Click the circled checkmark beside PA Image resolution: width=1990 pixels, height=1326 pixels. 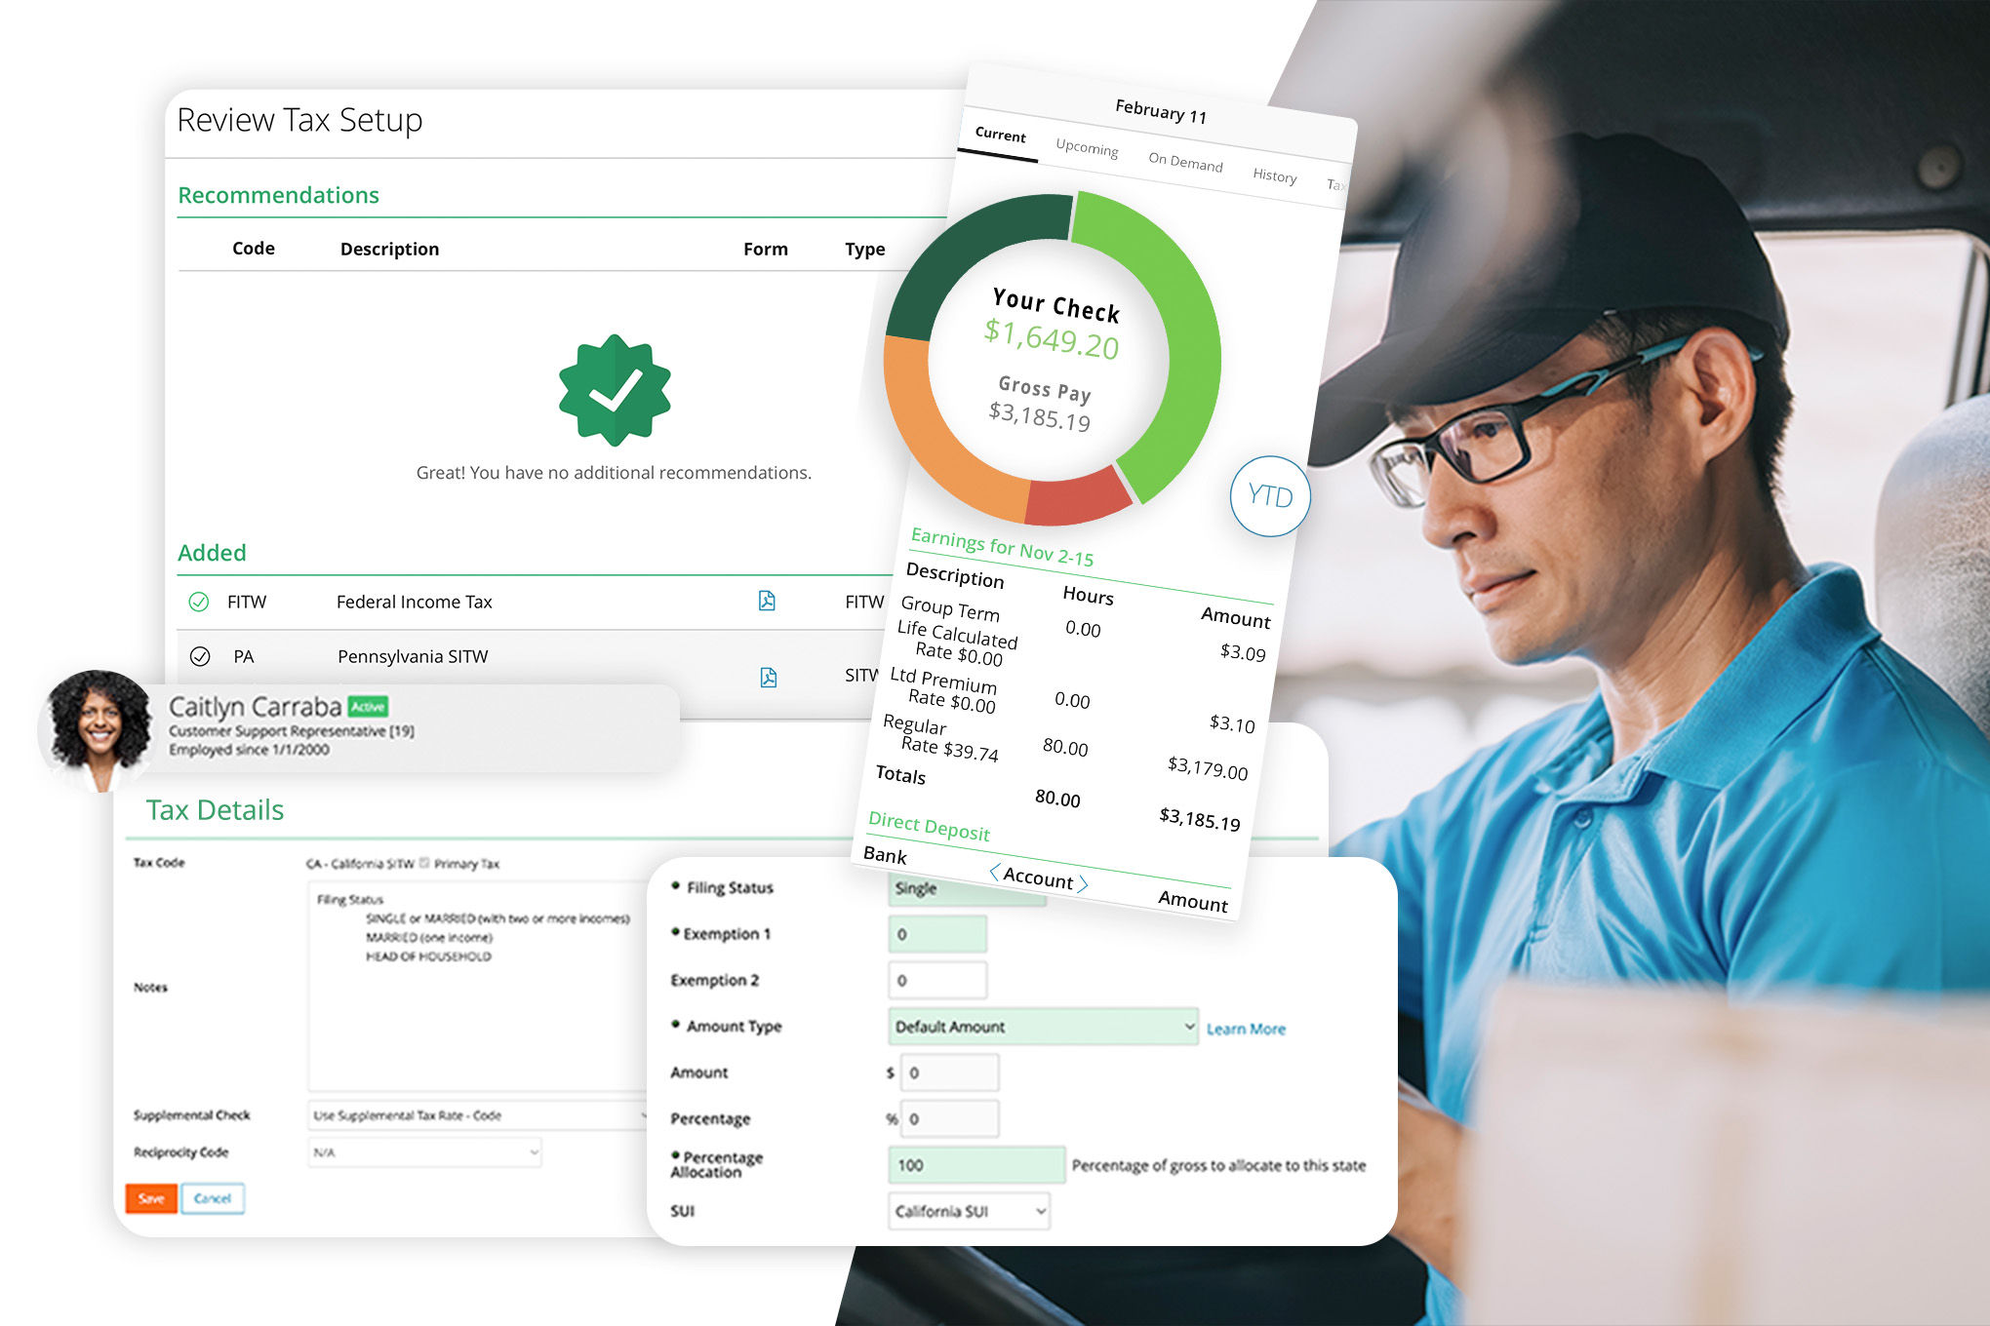pos(200,656)
